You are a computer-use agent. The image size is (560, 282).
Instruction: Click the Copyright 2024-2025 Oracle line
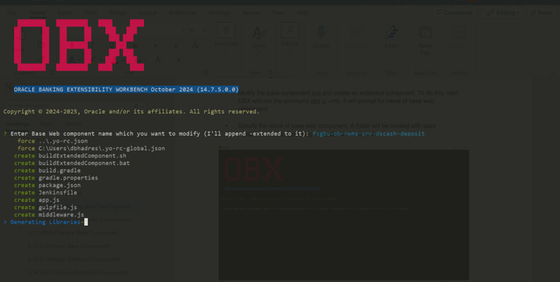click(132, 112)
